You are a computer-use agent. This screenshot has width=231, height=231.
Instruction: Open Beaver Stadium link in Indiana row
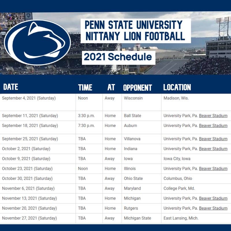coord(213,149)
